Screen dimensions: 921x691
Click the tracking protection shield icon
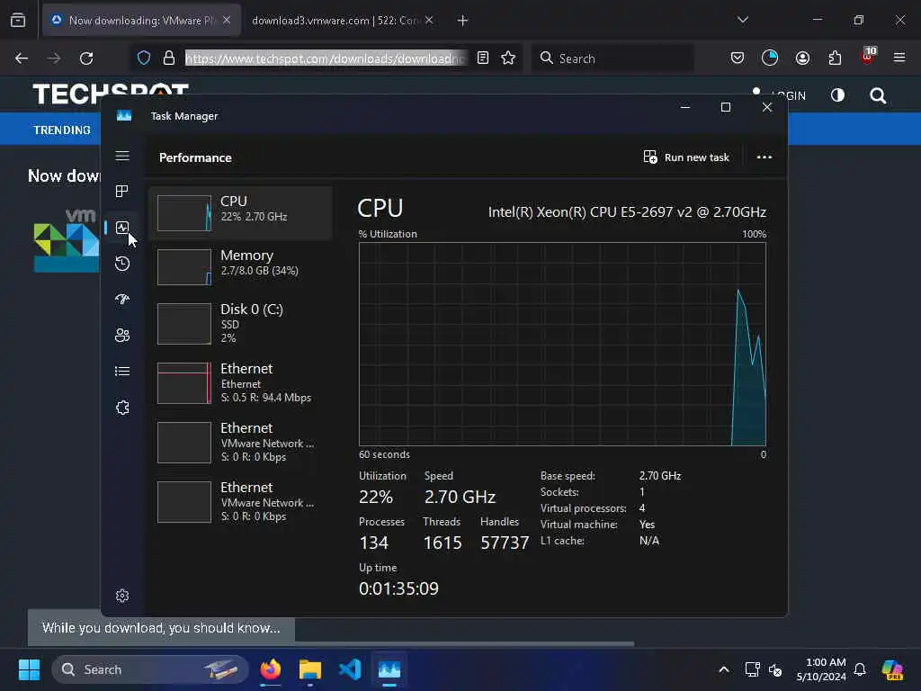[x=144, y=58]
